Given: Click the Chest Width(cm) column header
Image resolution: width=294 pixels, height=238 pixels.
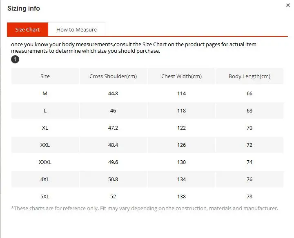Looking at the screenshot, I should click(181, 76).
